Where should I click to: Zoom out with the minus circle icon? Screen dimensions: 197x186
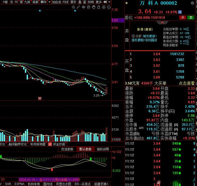[109, 7]
